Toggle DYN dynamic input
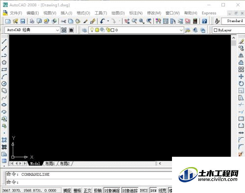This screenshot has width=245, height=193. coord(153,191)
